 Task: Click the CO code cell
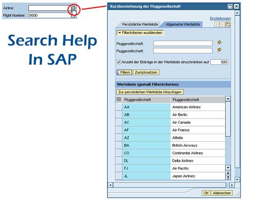pos(147,153)
